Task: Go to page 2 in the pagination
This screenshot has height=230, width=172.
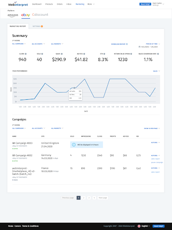Action: 84,198
